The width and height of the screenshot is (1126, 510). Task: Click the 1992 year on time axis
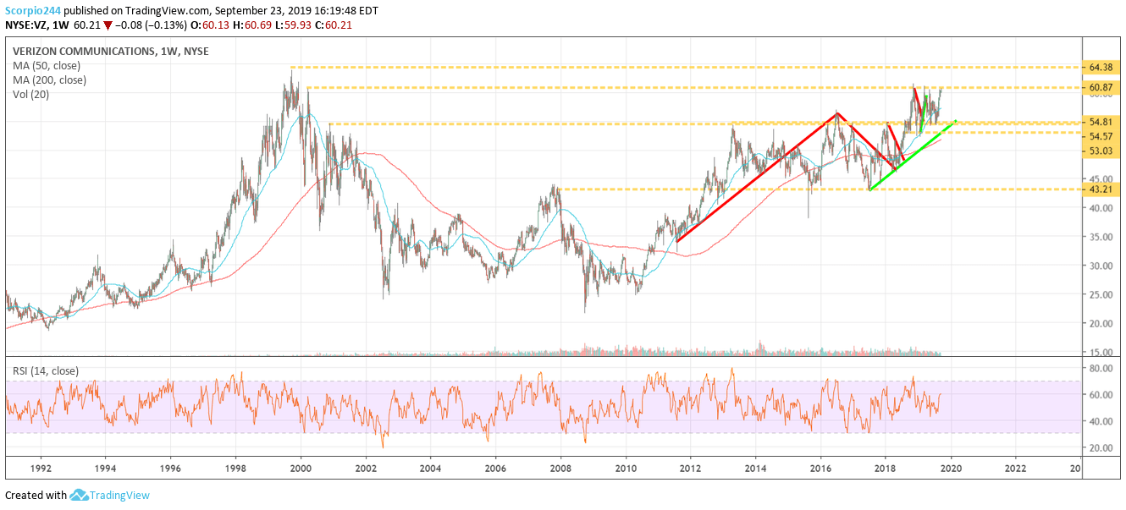pos(40,468)
